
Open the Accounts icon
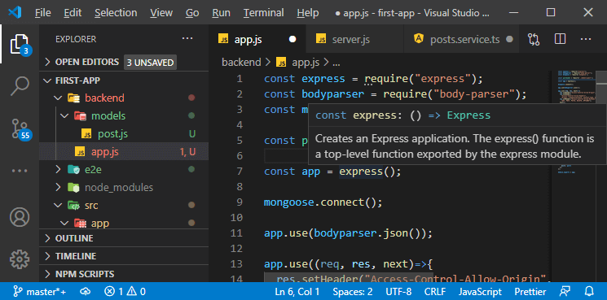pyautogui.click(x=20, y=217)
